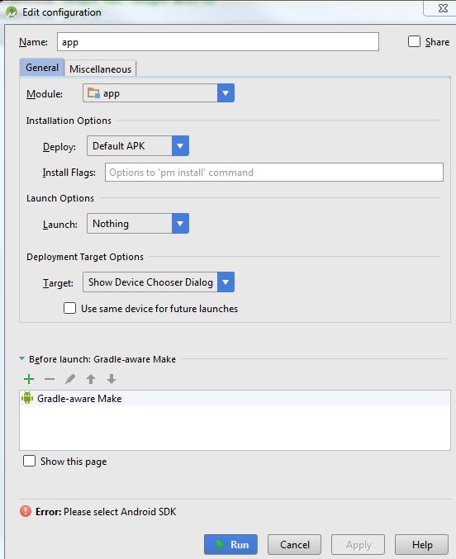Remove selected before-launch task with minus icon

tap(50, 379)
